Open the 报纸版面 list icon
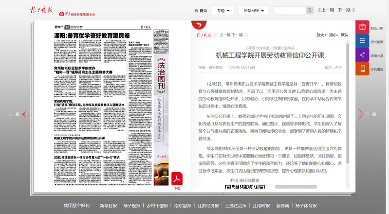This screenshot has width=389, height=214. [362, 42]
